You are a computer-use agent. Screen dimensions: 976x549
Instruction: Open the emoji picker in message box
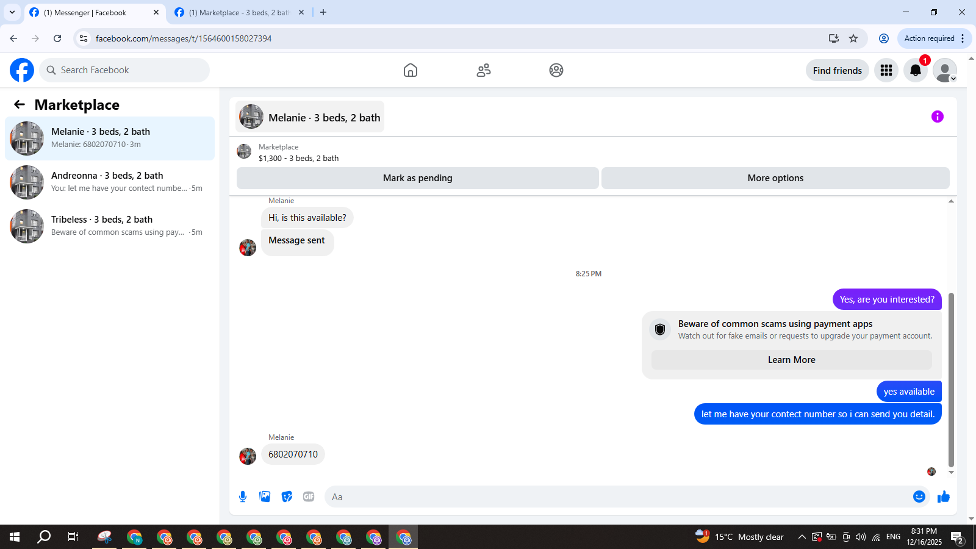pos(919,497)
